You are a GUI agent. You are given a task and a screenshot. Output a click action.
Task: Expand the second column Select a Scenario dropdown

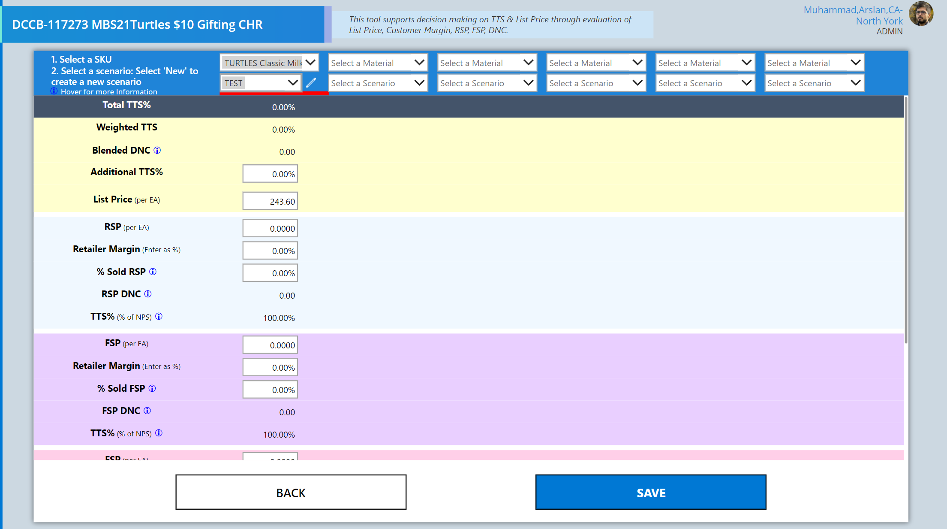pos(378,83)
